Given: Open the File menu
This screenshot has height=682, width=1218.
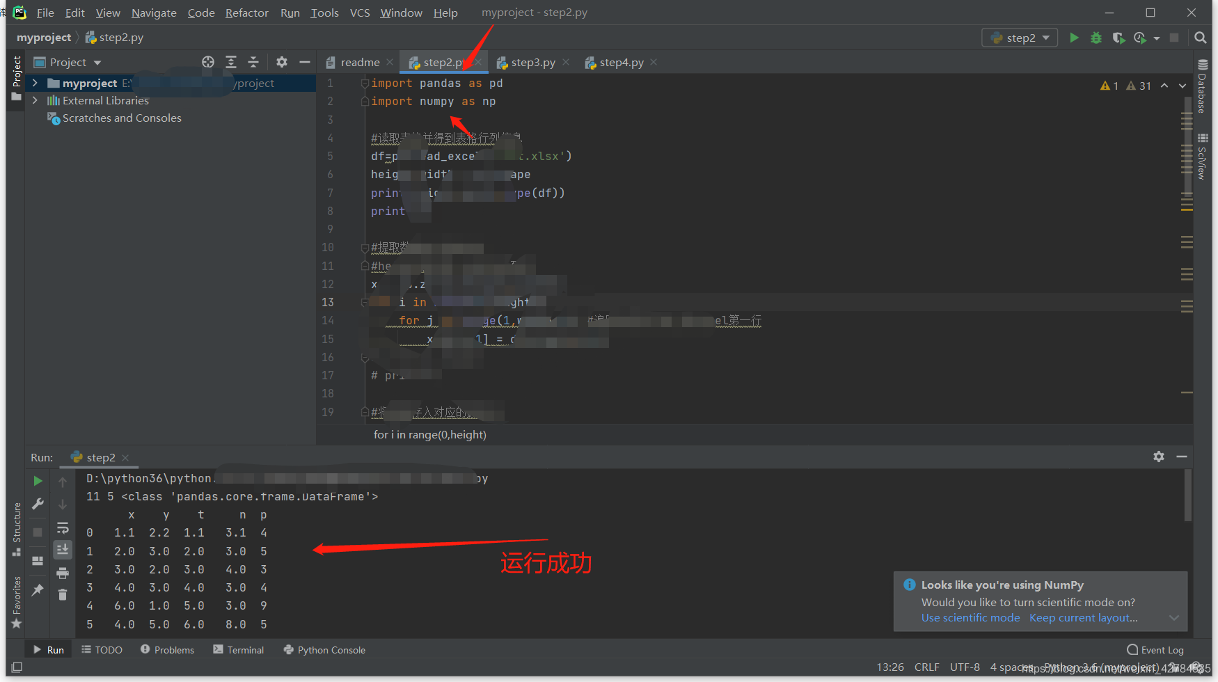Looking at the screenshot, I should pos(45,13).
